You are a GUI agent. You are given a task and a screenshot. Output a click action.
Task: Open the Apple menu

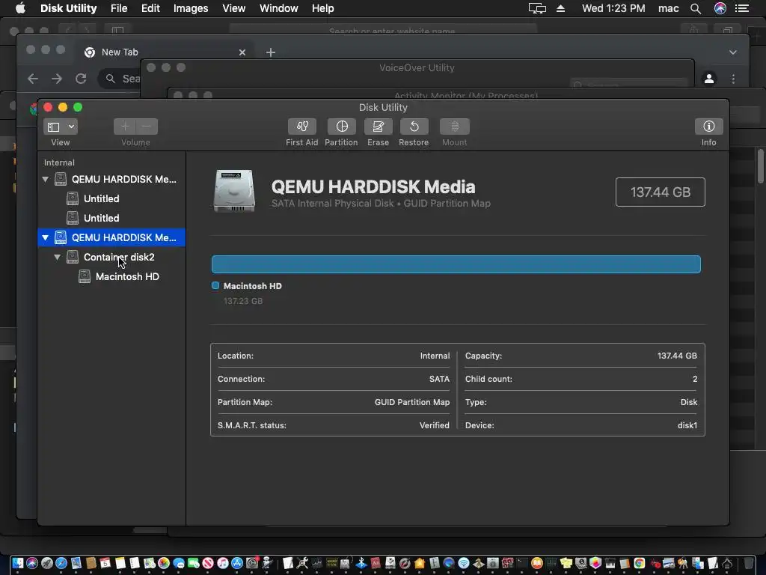[x=20, y=8]
